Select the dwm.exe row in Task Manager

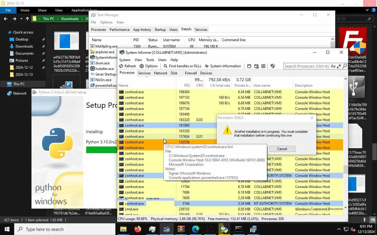tap(102, 63)
